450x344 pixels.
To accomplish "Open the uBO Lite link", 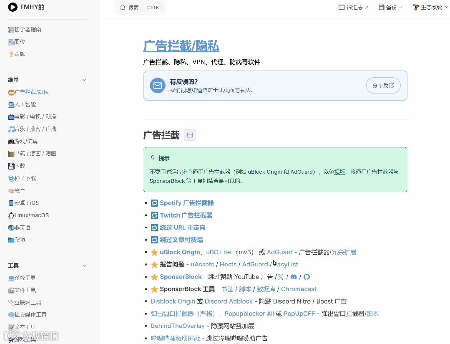I will coord(219,252).
